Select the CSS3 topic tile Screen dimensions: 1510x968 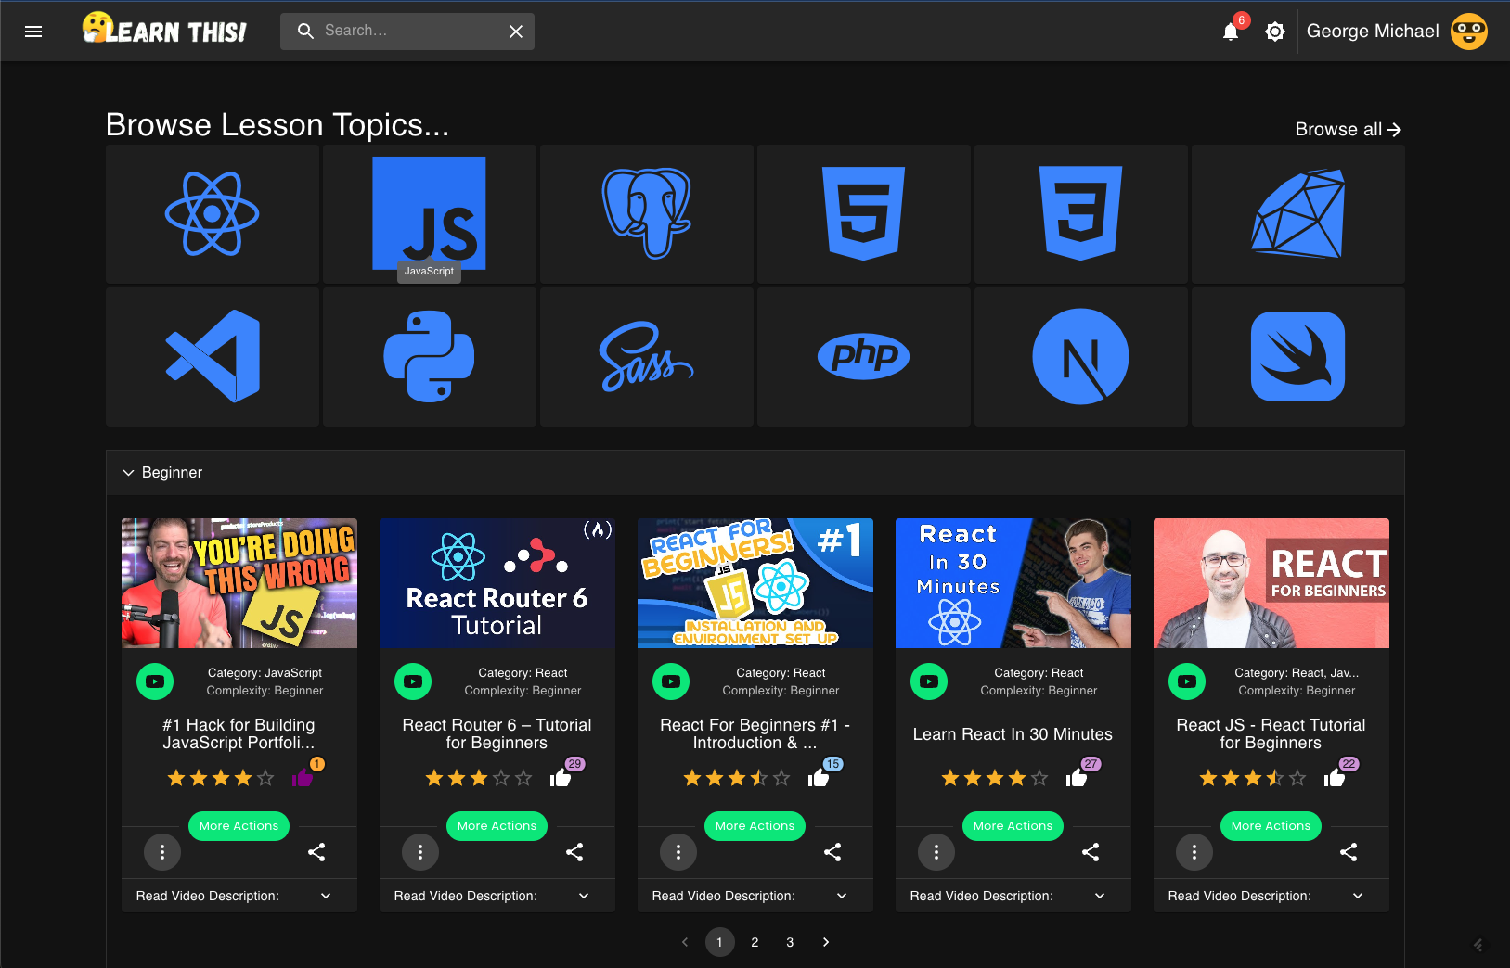pyautogui.click(x=1081, y=214)
